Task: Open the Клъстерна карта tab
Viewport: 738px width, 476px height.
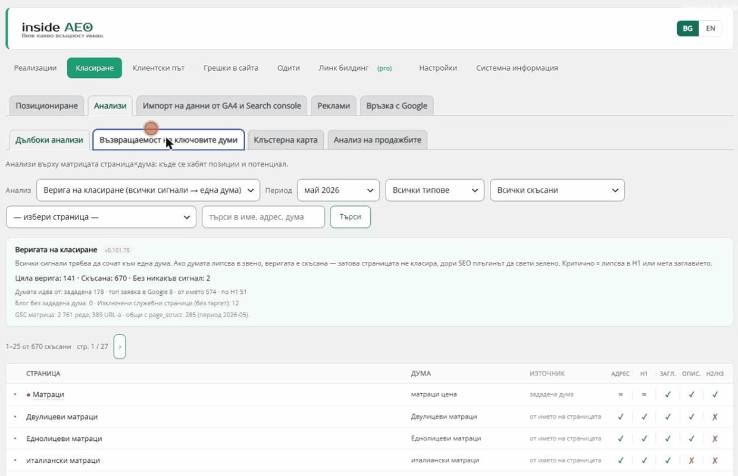Action: tap(286, 140)
